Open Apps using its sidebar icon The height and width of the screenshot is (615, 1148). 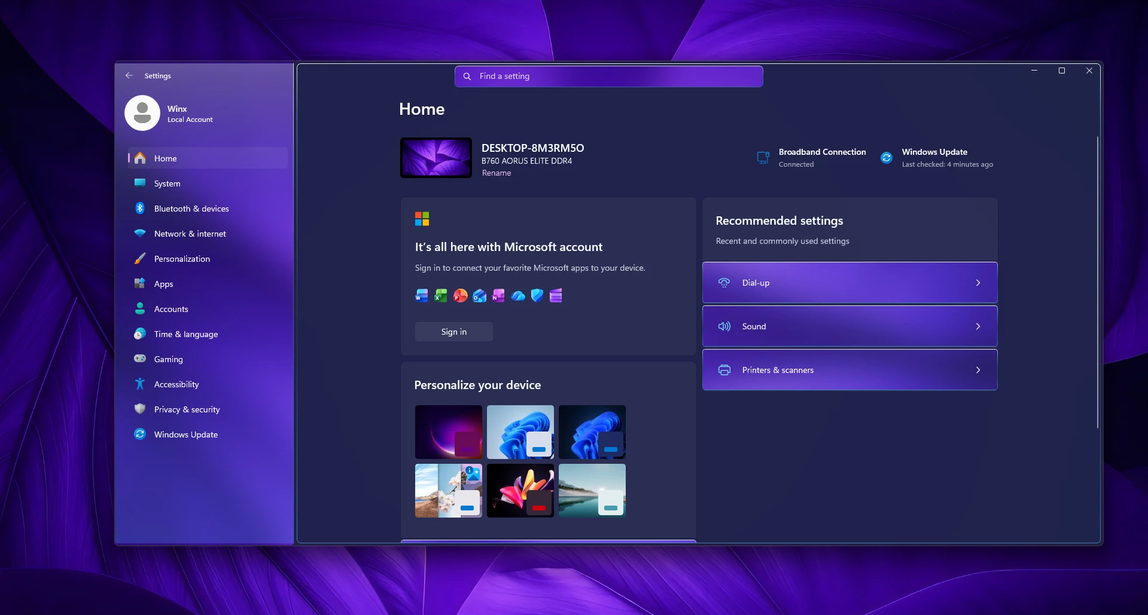[x=140, y=283]
